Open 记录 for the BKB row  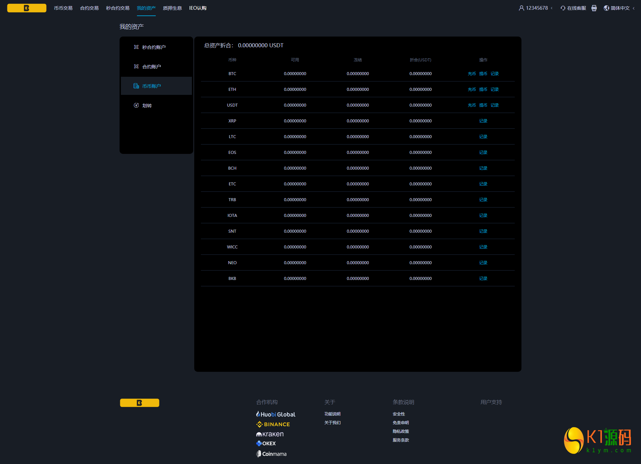tap(483, 279)
